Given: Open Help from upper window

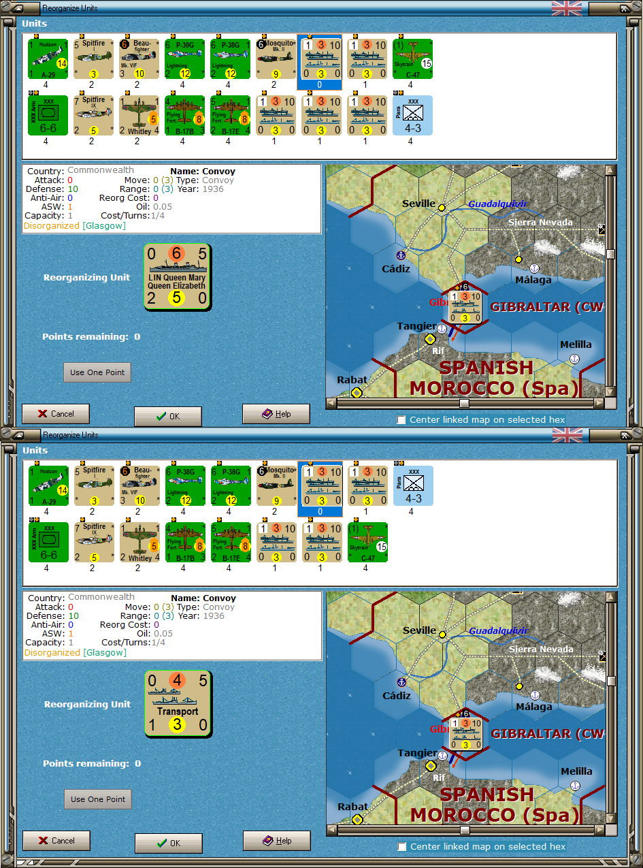Looking at the screenshot, I should click(x=276, y=413).
